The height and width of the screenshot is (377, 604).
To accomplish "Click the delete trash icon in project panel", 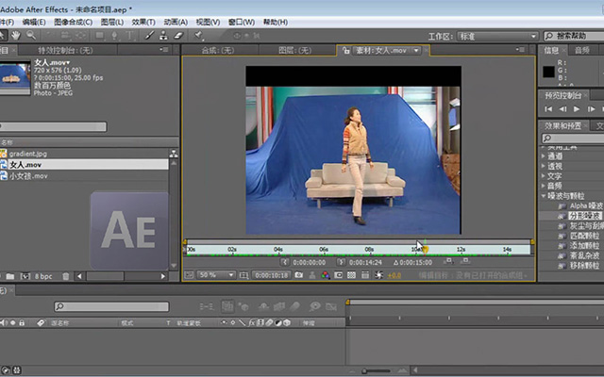I will click(65, 276).
